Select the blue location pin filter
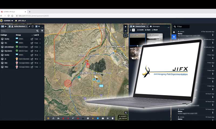Screen dimensions: 216x129 pyautogui.click(x=174, y=37)
